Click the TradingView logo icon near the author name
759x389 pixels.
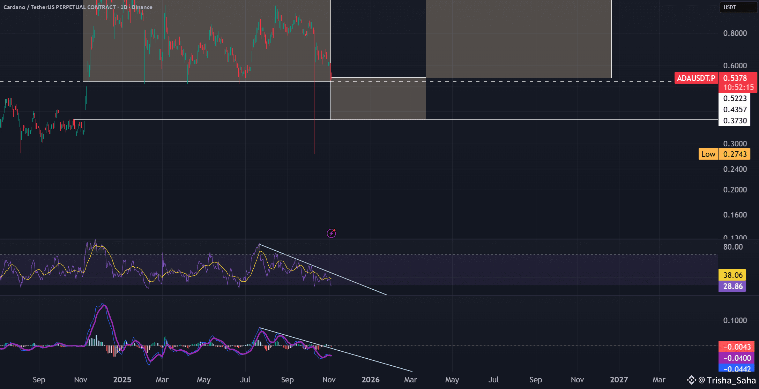[691, 380]
